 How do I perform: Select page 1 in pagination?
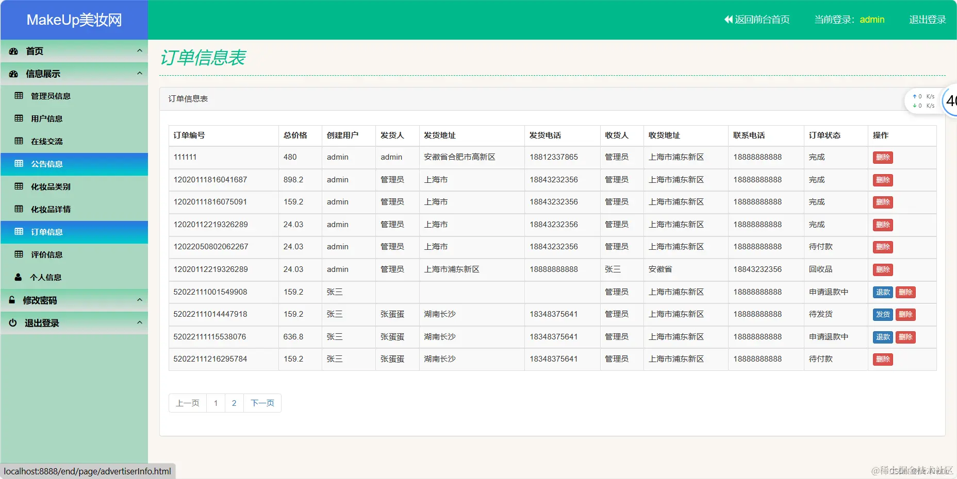click(x=216, y=403)
